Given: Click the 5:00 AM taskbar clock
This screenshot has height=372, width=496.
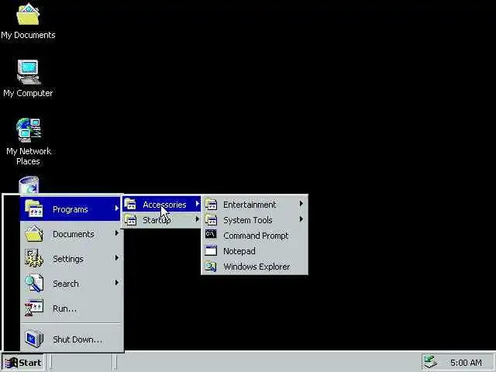Looking at the screenshot, I should pyautogui.click(x=466, y=363).
